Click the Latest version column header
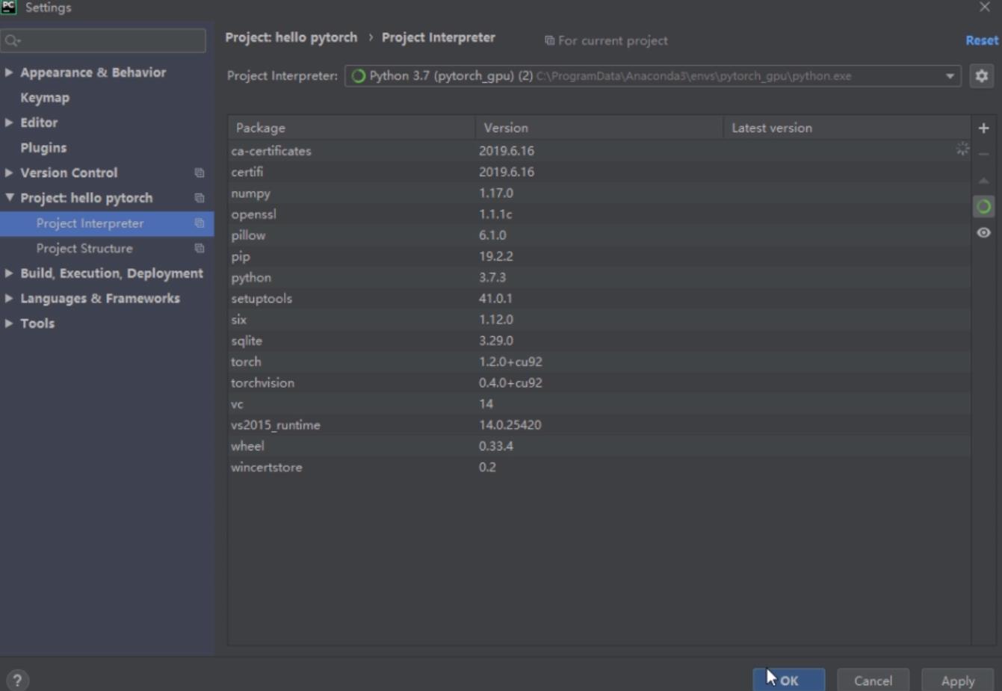This screenshot has height=691, width=1002. pos(847,128)
